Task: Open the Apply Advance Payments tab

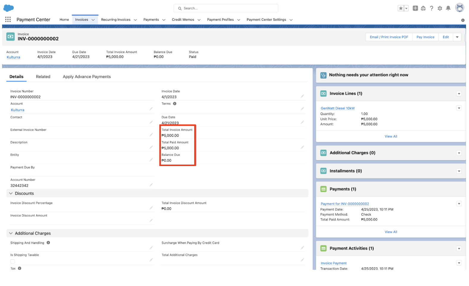Action: [x=87, y=77]
